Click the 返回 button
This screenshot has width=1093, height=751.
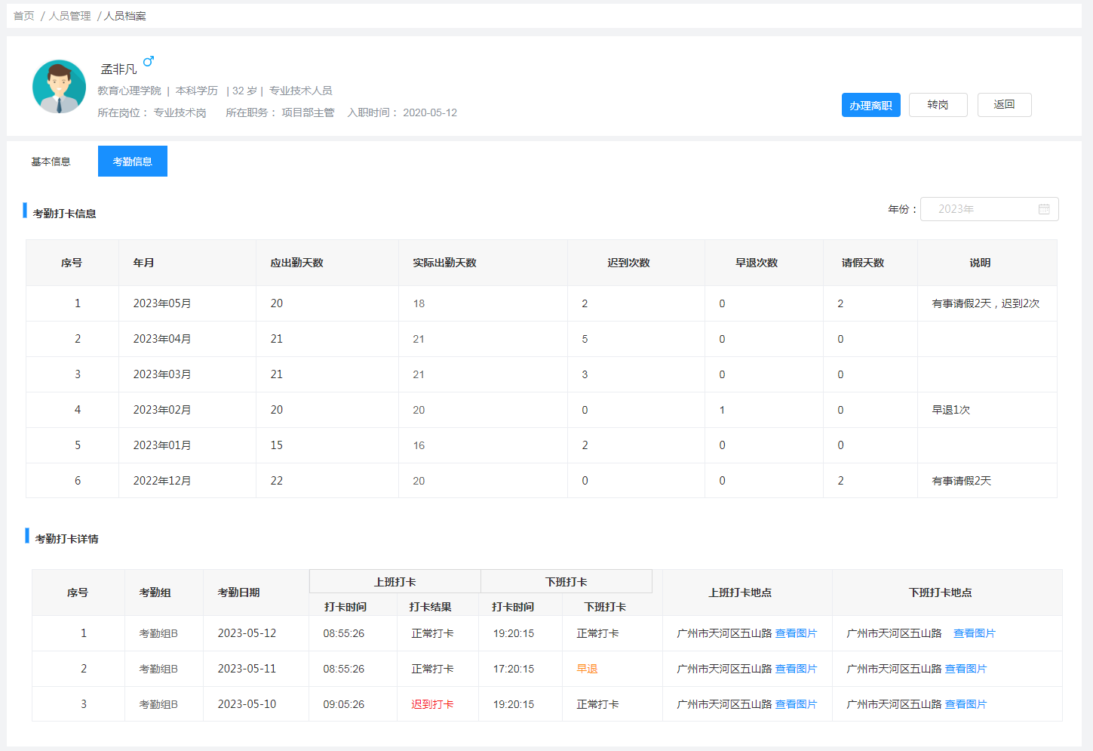[1004, 105]
